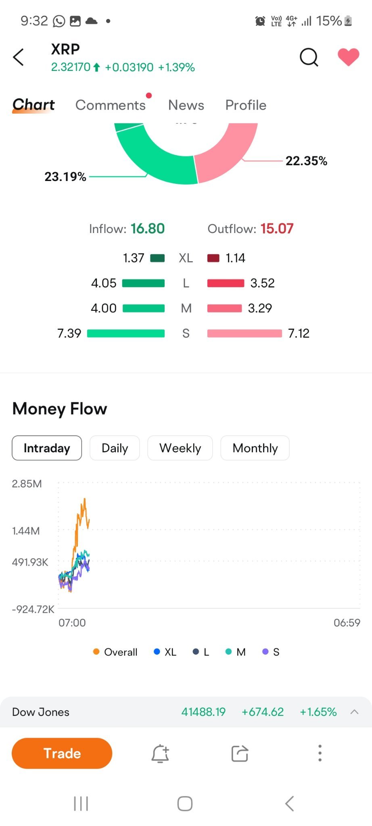Tap Dow Jones change +674.62
The image size is (372, 826).
point(263,712)
